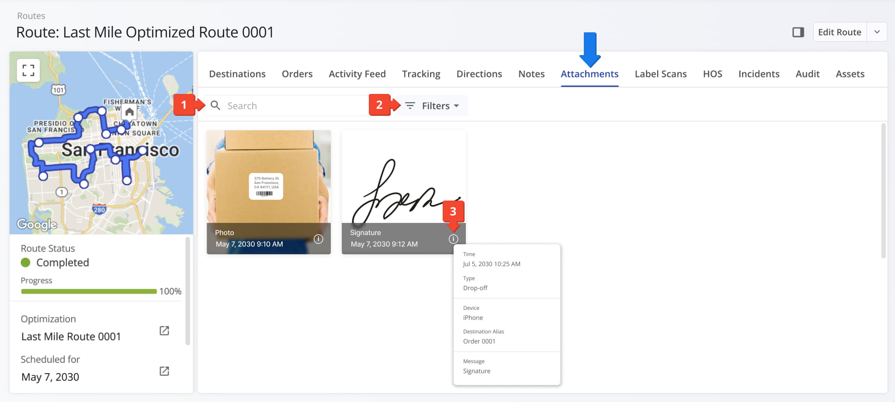The image size is (895, 402).
Task: Open the scheduled date May 7, 2030 link icon
Action: pyautogui.click(x=164, y=371)
